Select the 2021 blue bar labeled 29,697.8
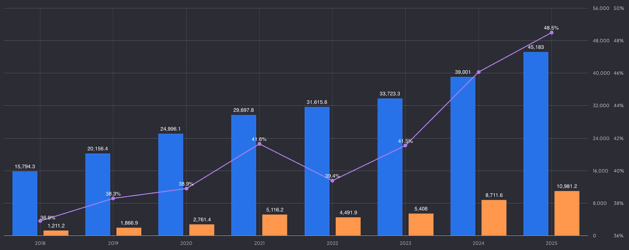629x250 pixels. 244,175
